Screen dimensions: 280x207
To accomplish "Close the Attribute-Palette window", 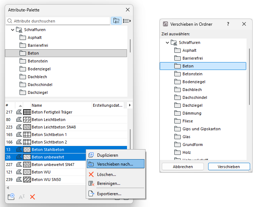I will (x=128, y=10).
